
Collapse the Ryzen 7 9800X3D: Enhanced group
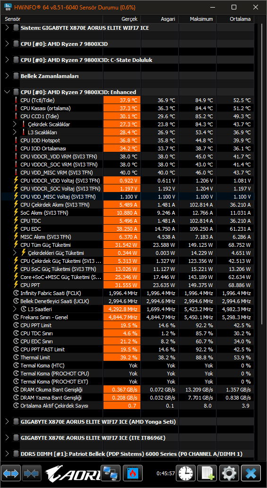coord(7,92)
